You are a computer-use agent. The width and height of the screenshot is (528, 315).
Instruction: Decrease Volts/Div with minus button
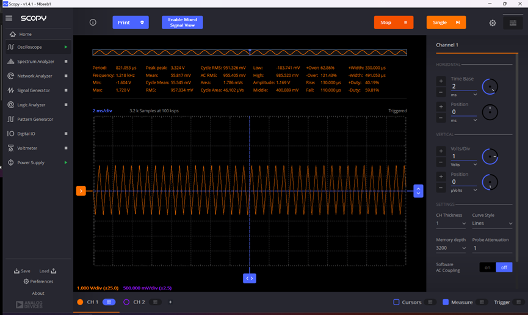[441, 162]
